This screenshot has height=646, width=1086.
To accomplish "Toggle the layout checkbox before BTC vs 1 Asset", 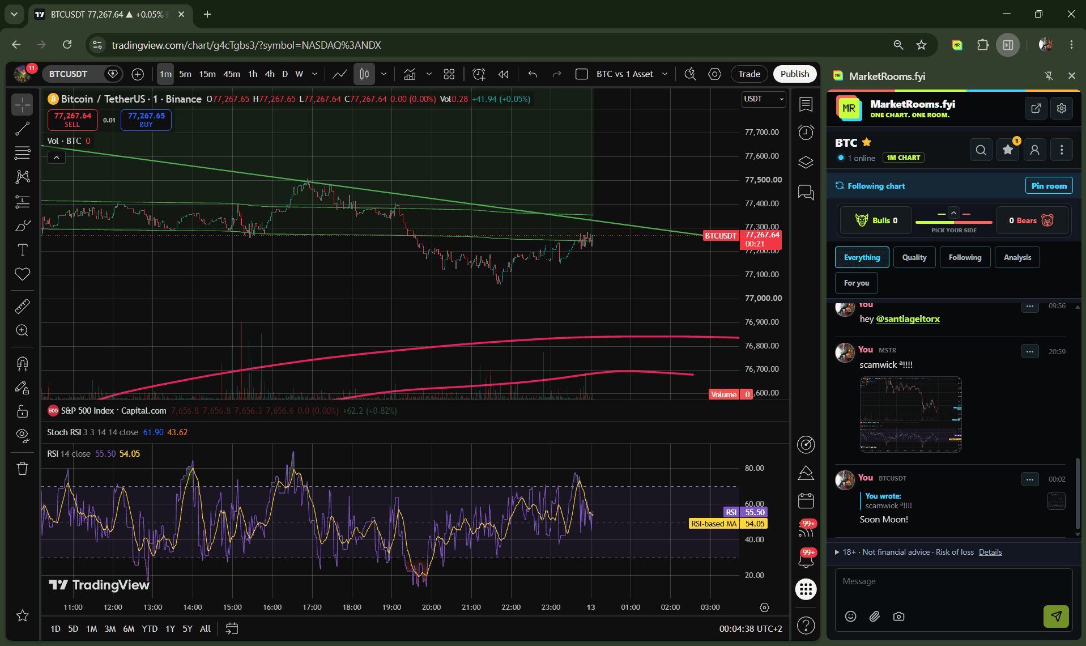I will tap(581, 74).
